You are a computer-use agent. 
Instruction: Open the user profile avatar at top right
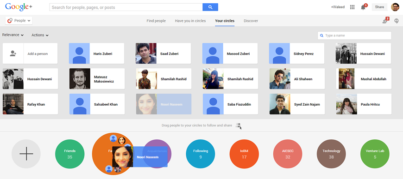395,7
